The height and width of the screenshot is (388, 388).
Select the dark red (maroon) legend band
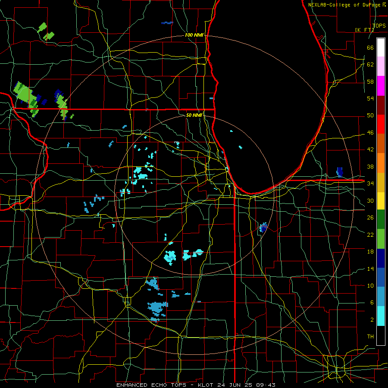[381, 105]
